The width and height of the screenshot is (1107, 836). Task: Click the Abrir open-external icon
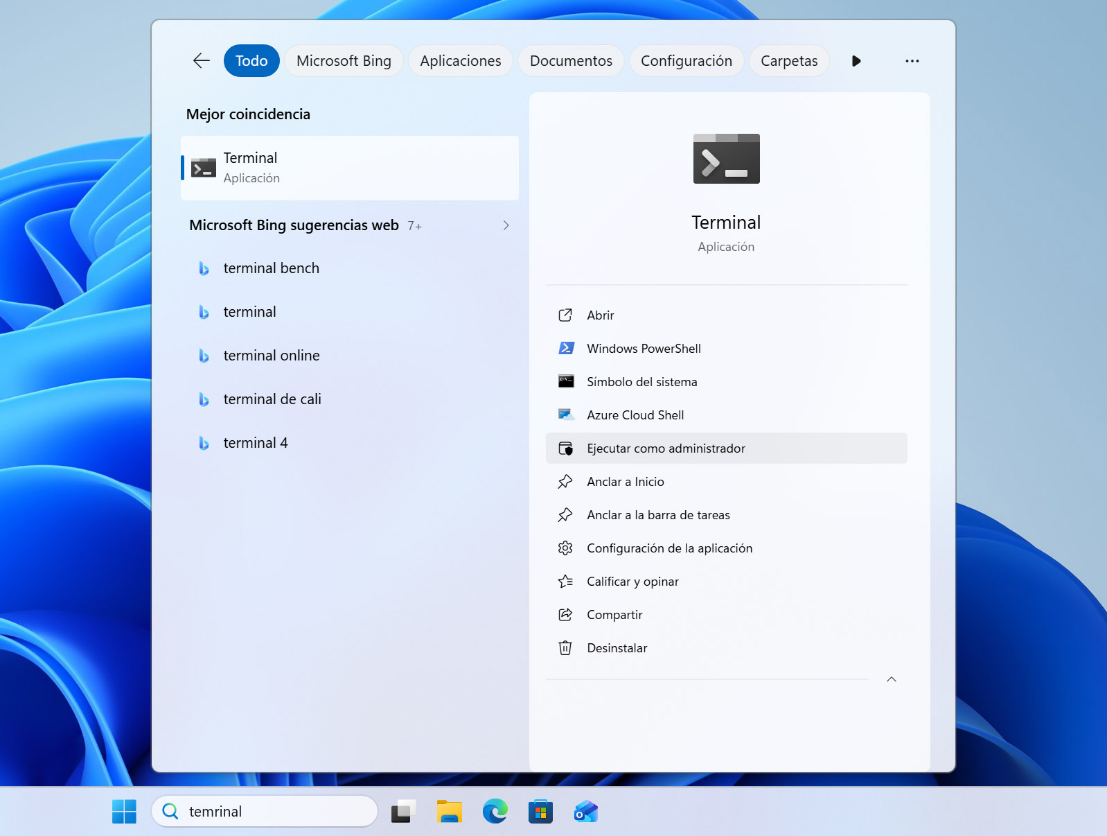tap(565, 315)
